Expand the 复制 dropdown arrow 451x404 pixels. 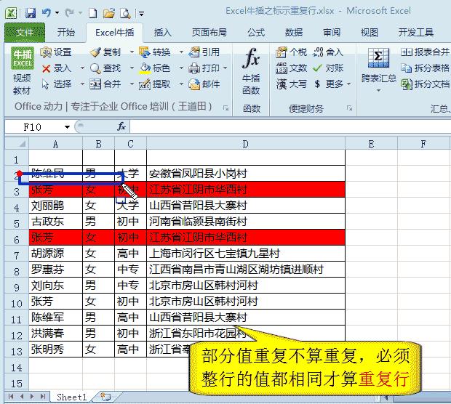(x=132, y=52)
